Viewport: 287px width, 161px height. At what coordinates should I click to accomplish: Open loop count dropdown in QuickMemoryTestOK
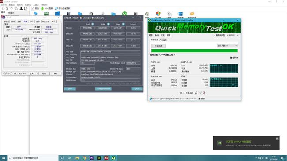click(227, 46)
